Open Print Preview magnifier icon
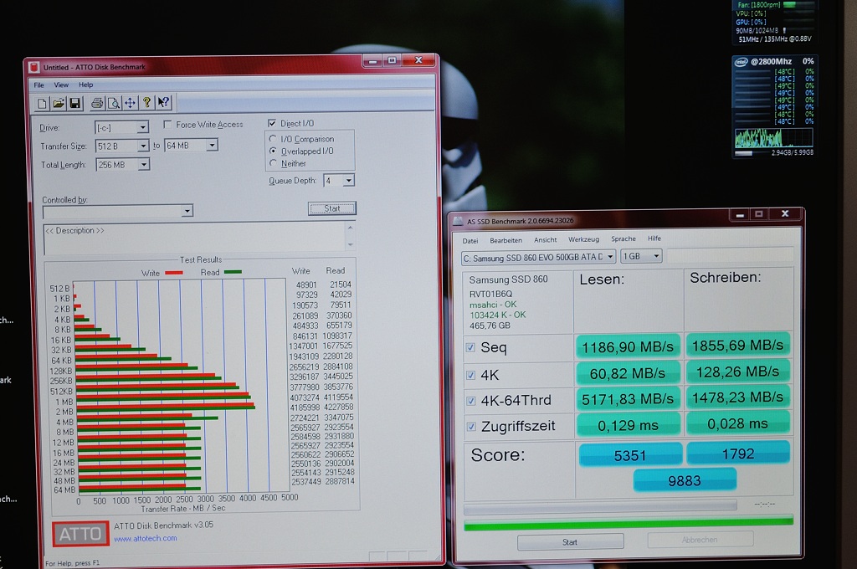Viewport: 857px width, 569px height. [114, 103]
